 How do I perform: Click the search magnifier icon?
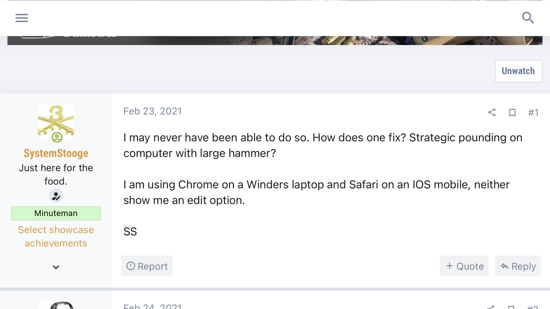tap(528, 18)
